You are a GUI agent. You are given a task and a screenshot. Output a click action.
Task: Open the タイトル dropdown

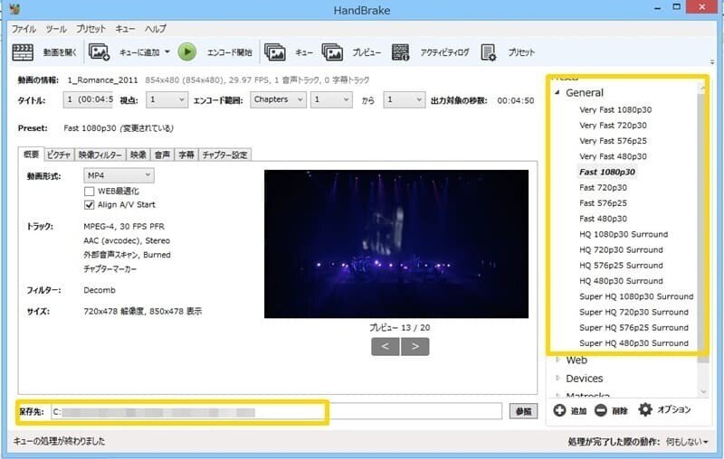(x=88, y=99)
